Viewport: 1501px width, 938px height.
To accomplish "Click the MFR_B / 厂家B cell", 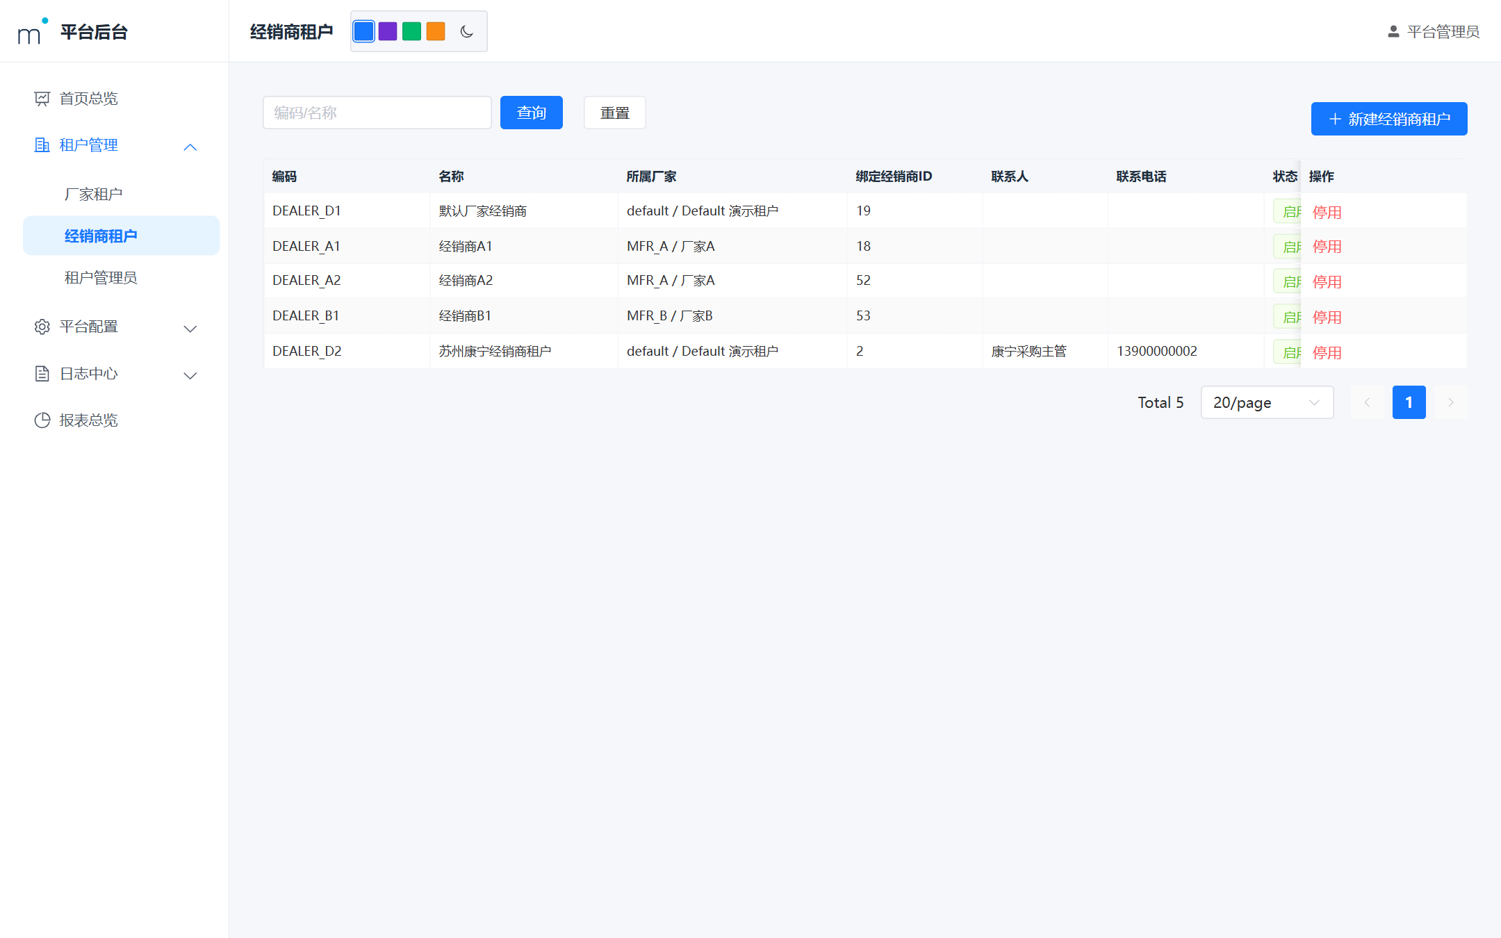I will (732, 315).
